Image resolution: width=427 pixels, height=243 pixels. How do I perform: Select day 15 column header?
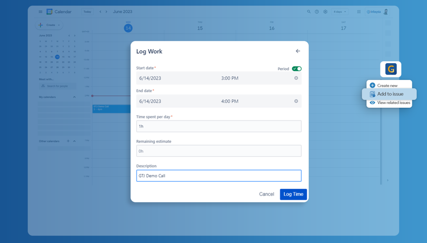200,28
